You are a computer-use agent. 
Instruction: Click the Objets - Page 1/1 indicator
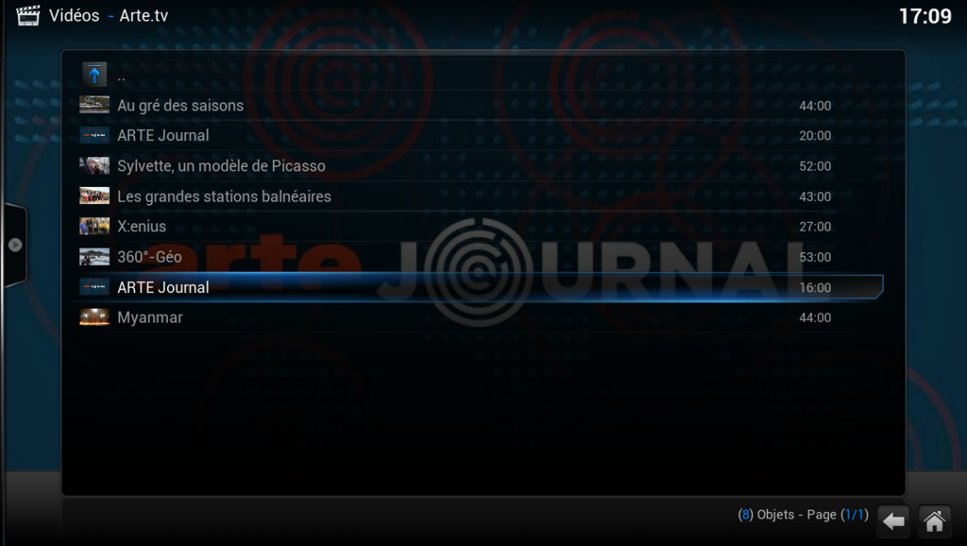(x=803, y=515)
